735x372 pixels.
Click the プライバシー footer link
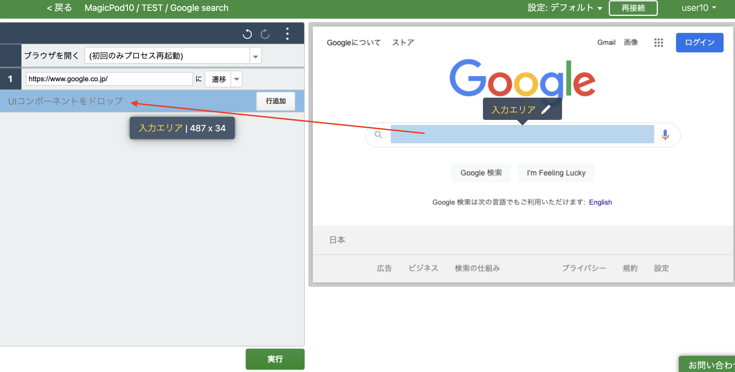584,268
